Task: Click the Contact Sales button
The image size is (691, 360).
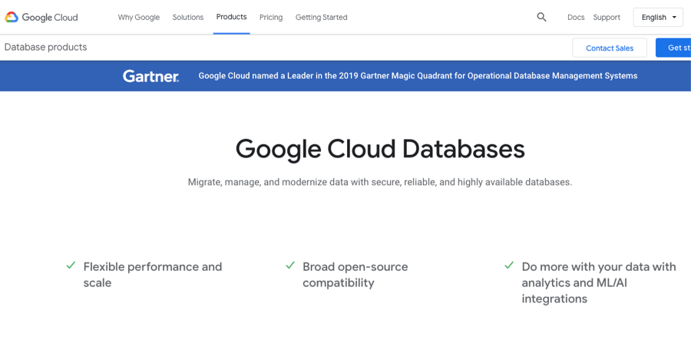Action: coord(610,48)
